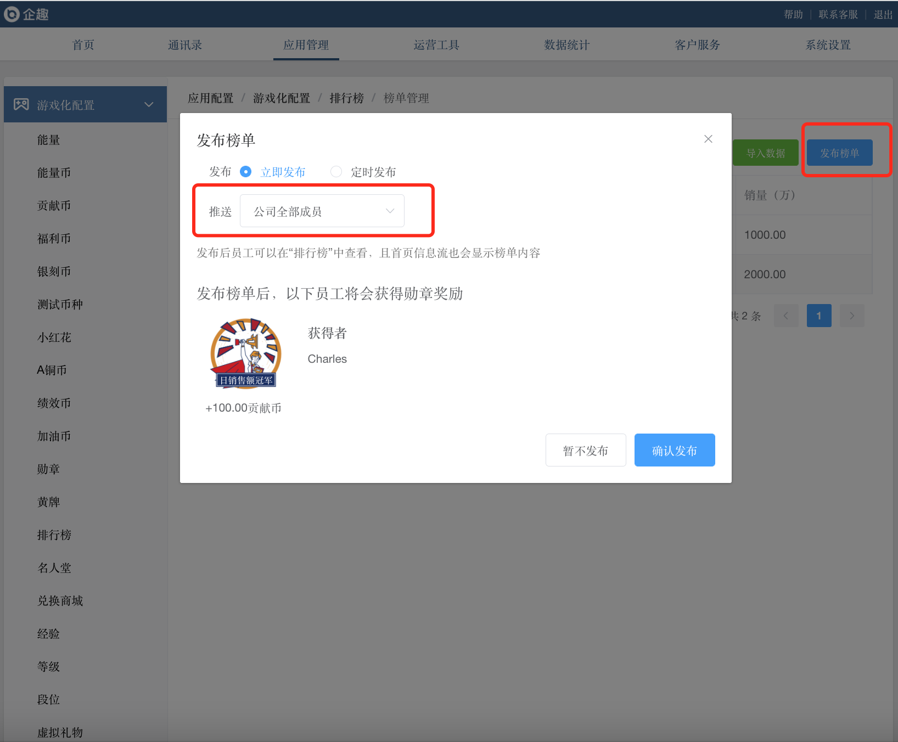
Task: Collapse the 游戏化配置 sidebar section
Action: click(x=149, y=104)
